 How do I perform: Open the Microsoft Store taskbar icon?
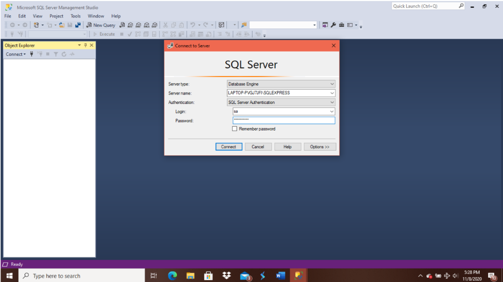(x=208, y=276)
